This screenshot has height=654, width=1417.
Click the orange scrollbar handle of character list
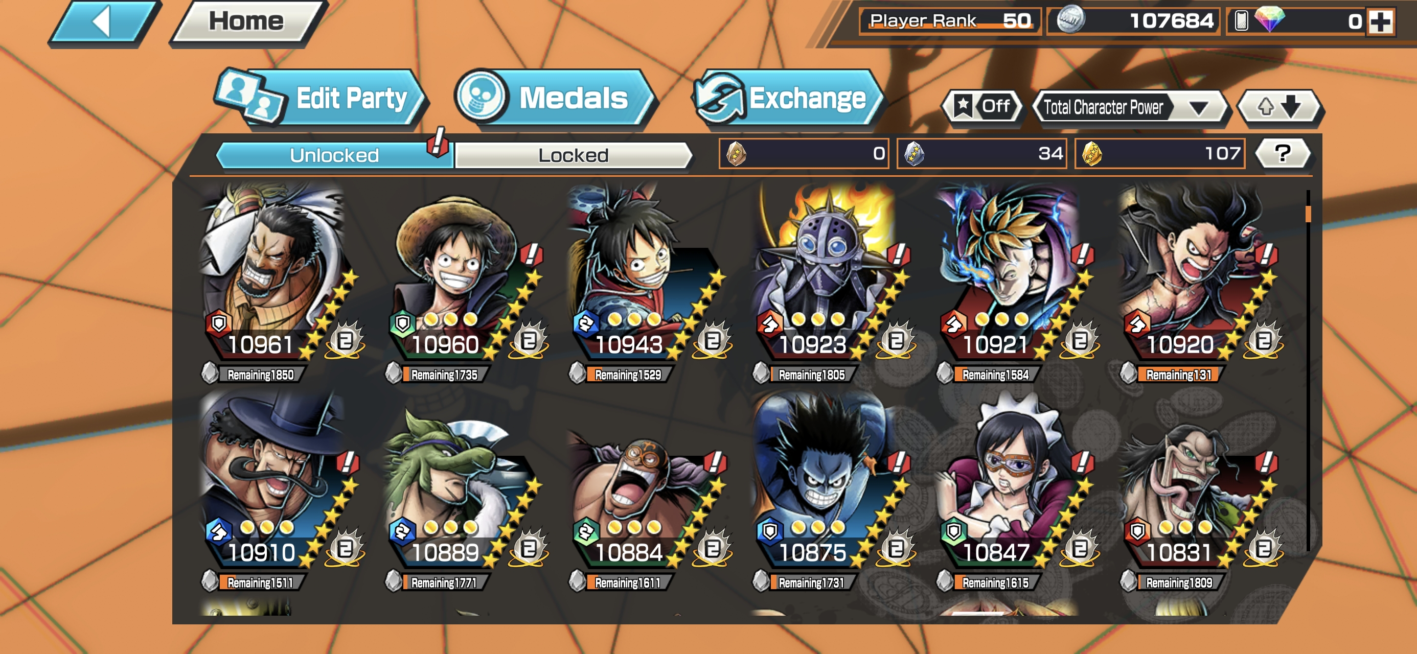(1308, 214)
